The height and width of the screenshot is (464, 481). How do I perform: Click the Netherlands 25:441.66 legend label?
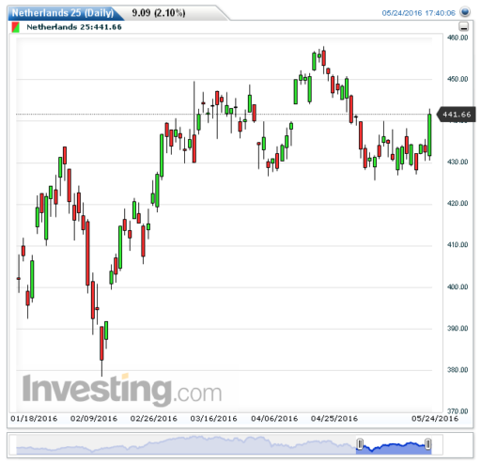74,27
